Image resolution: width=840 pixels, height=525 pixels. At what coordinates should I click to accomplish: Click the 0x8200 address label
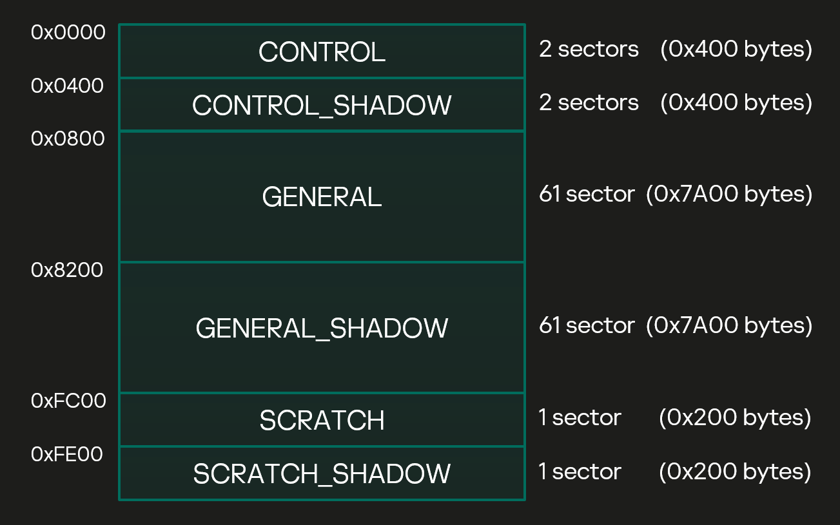(x=67, y=270)
